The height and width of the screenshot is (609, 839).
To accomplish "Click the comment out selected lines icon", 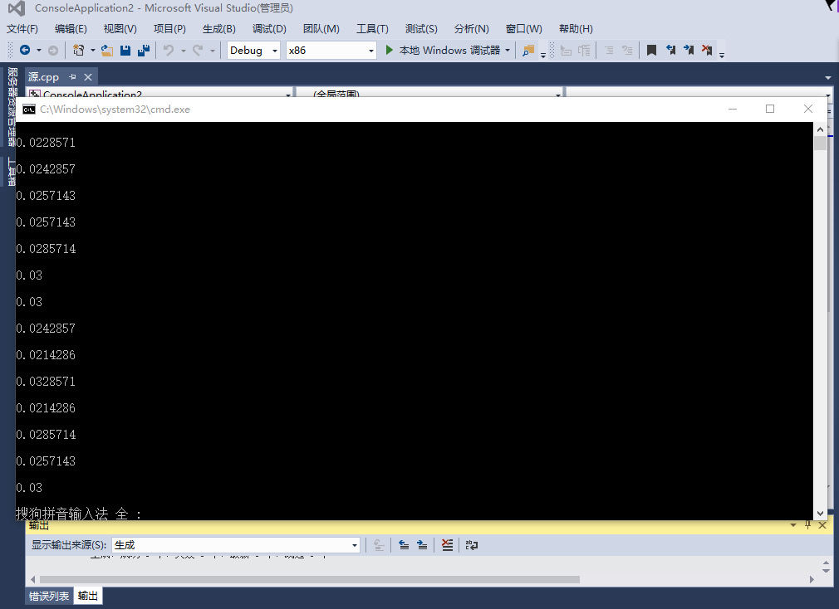I will [x=609, y=51].
